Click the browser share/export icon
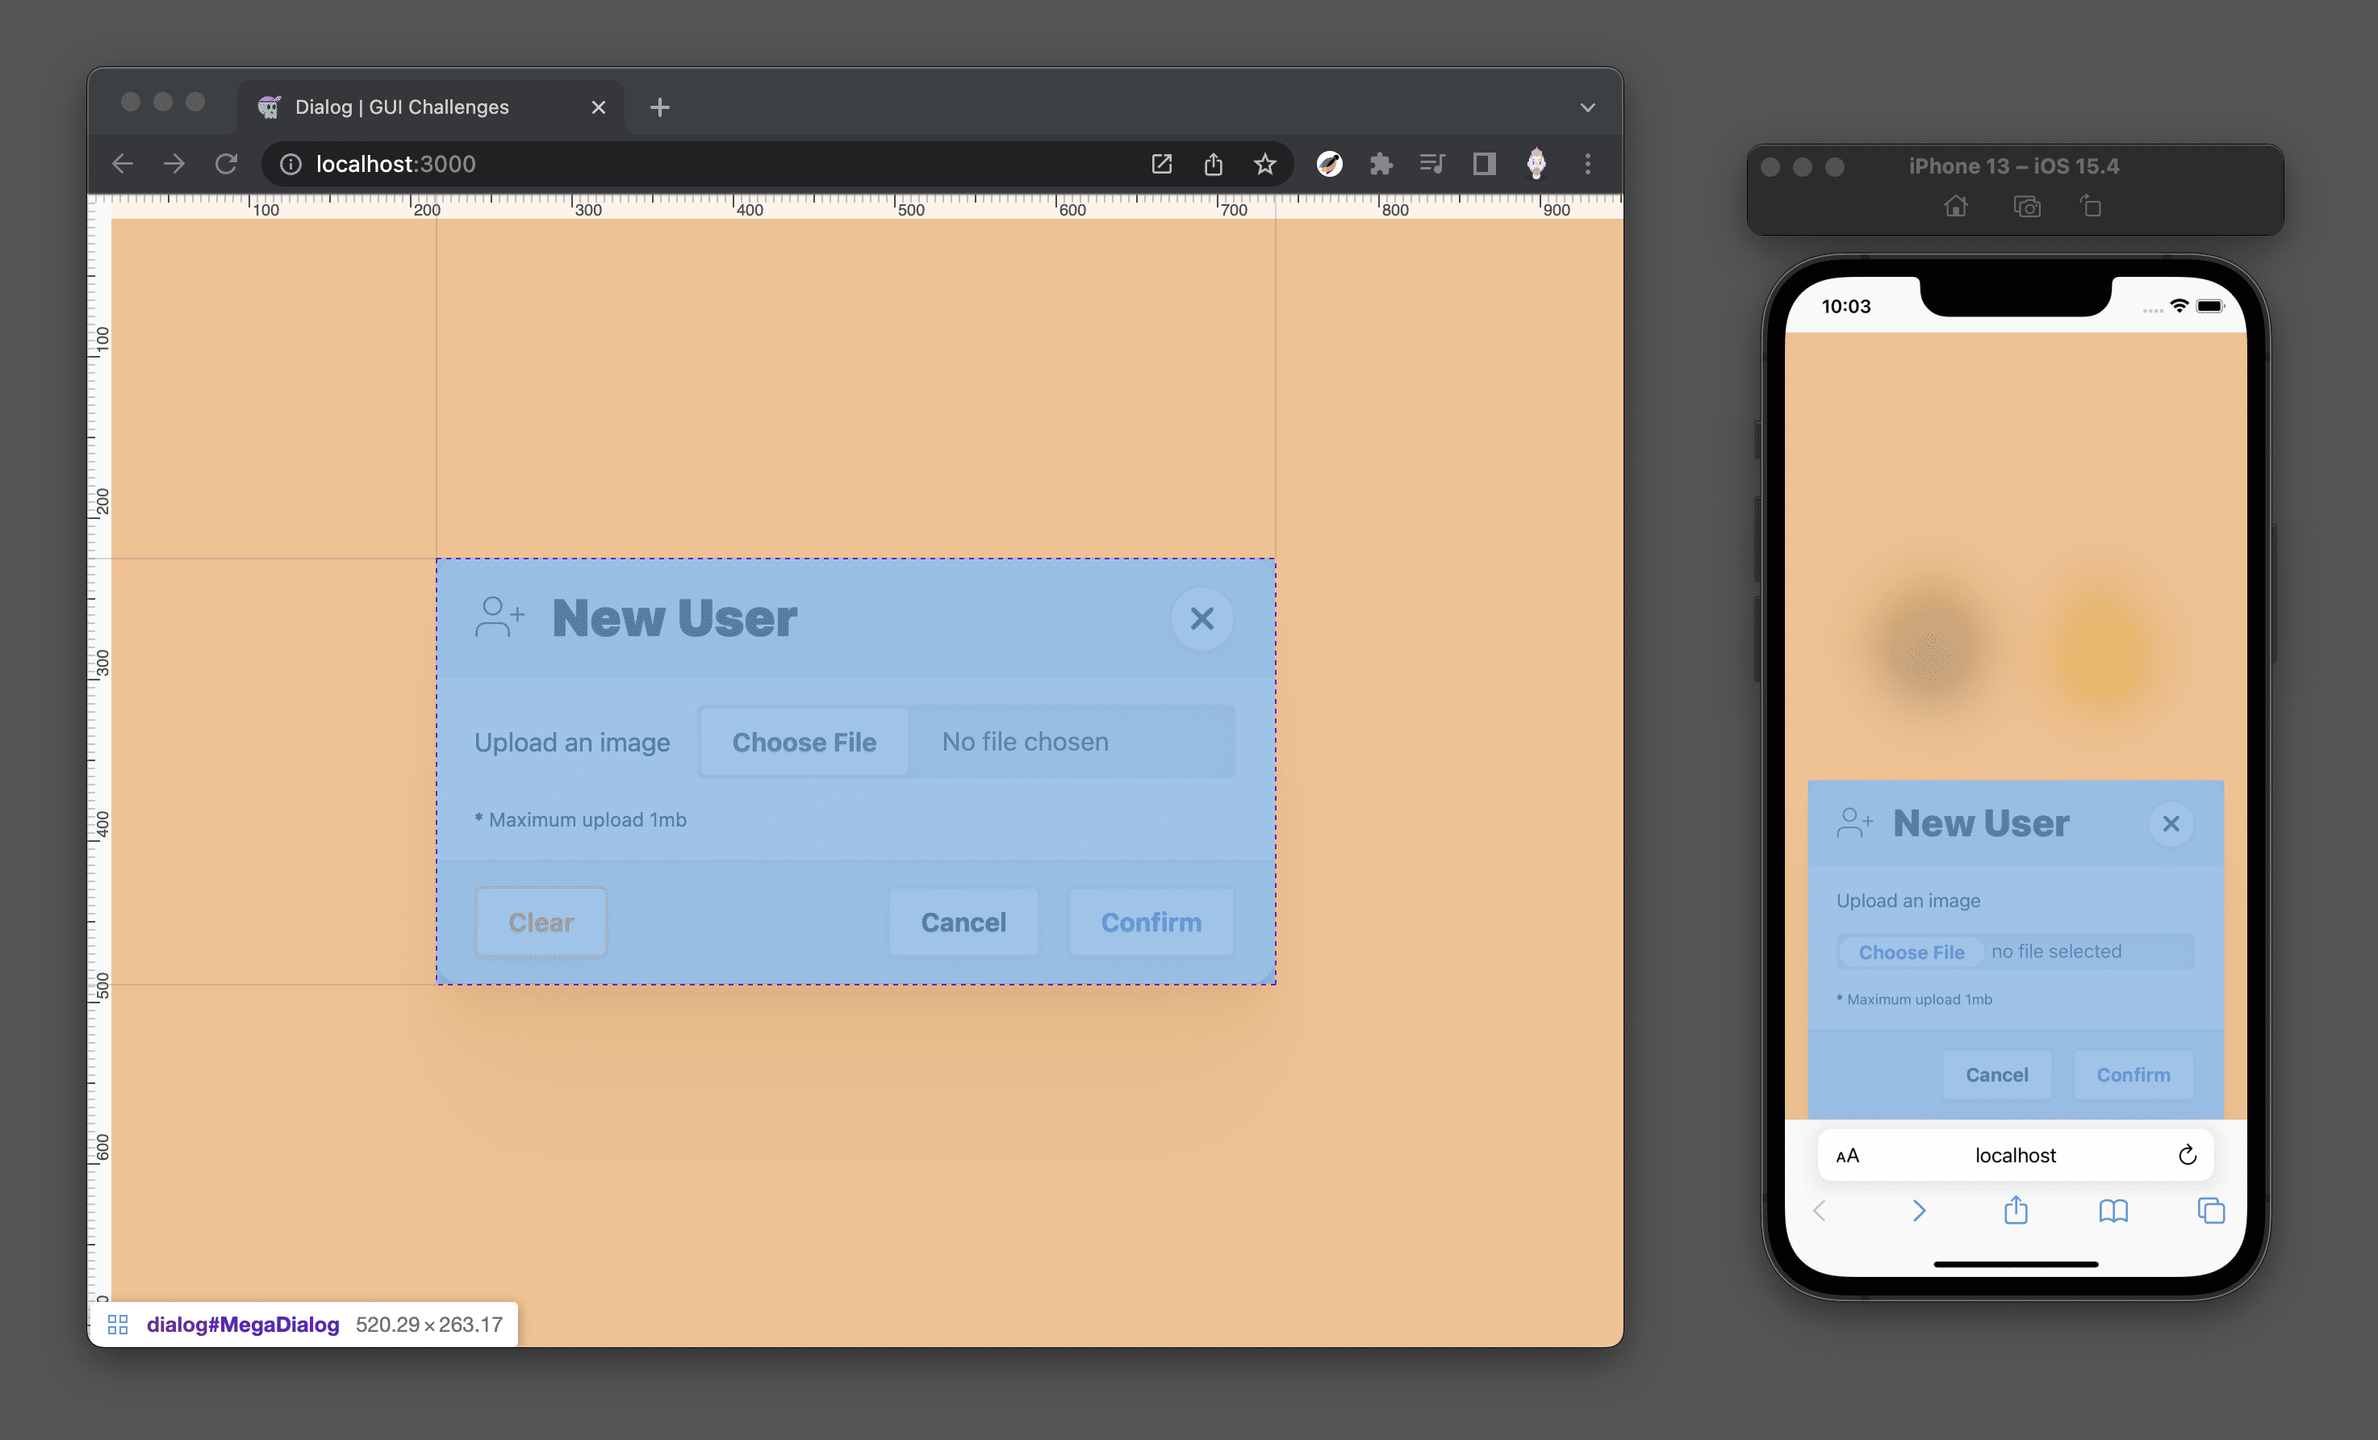The height and width of the screenshot is (1440, 2378). [x=1214, y=163]
